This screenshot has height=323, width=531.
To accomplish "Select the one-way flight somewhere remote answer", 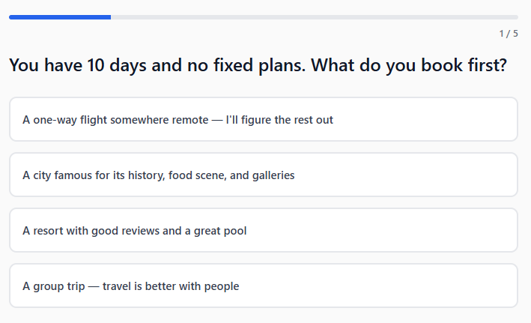I will point(263,119).
